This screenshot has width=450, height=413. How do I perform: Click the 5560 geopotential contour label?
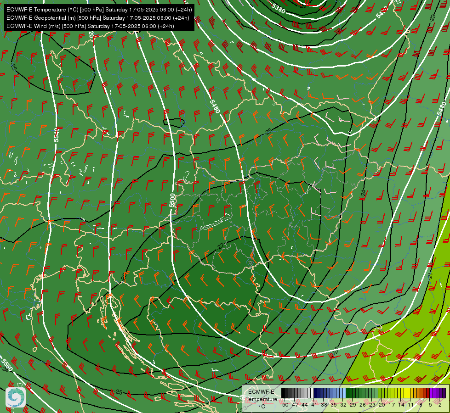(6, 364)
